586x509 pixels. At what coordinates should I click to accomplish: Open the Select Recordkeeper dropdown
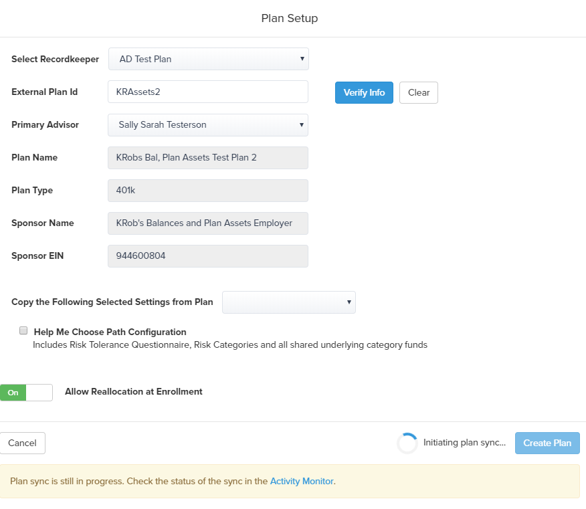point(209,59)
